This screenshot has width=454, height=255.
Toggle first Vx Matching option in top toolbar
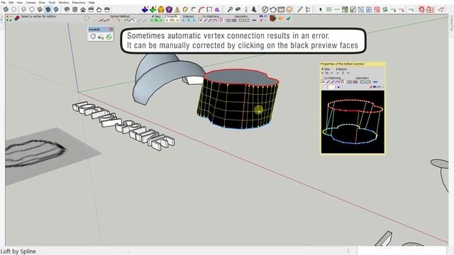(201, 21)
